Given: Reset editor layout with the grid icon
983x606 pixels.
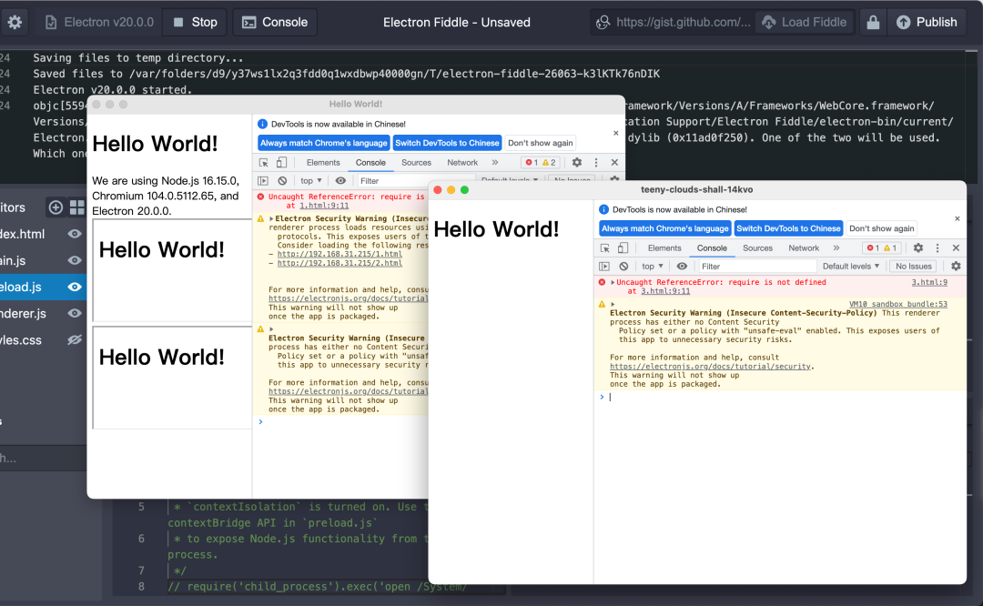Looking at the screenshot, I should click(76, 207).
